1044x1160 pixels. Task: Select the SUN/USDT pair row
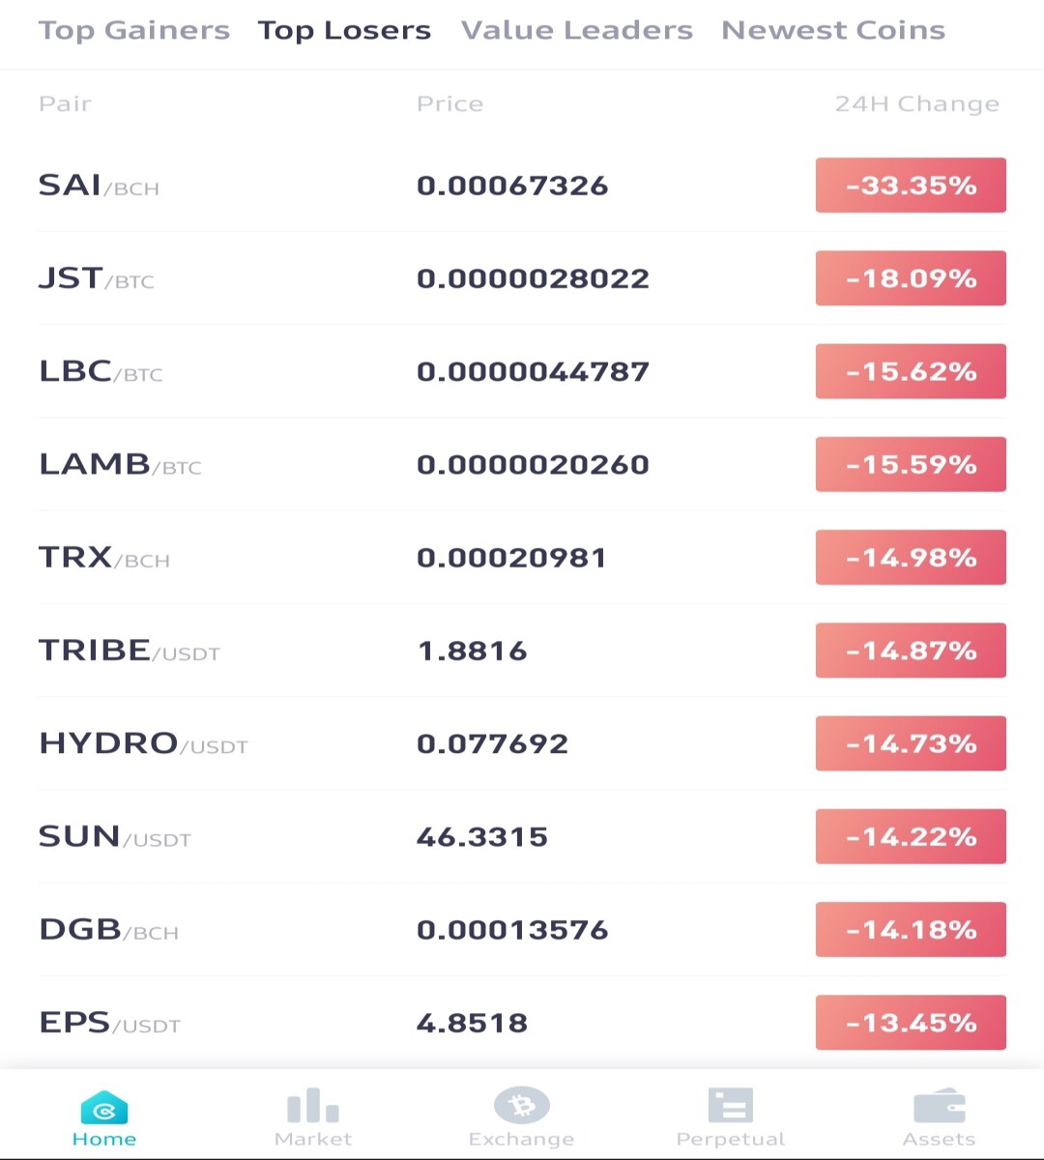[522, 836]
